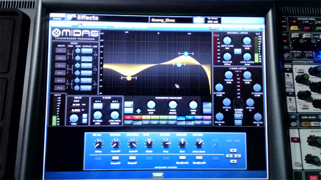Click the Brickwall Limiter THRESH knob
This screenshot has width=321, height=180.
pyautogui.click(x=247, y=40)
